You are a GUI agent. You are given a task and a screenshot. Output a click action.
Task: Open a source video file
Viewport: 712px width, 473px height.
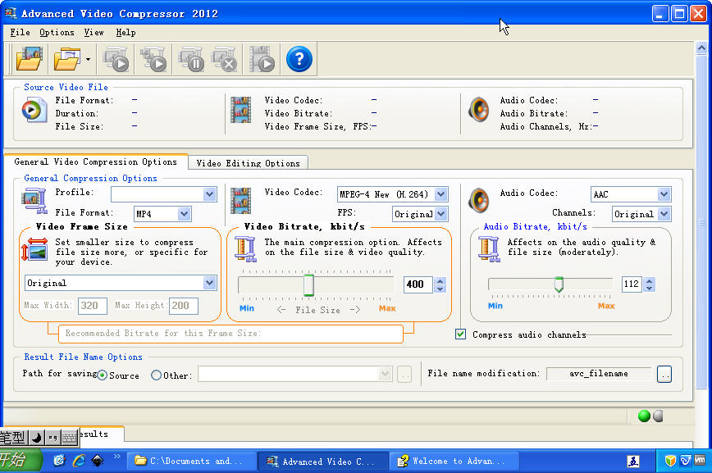tap(29, 58)
